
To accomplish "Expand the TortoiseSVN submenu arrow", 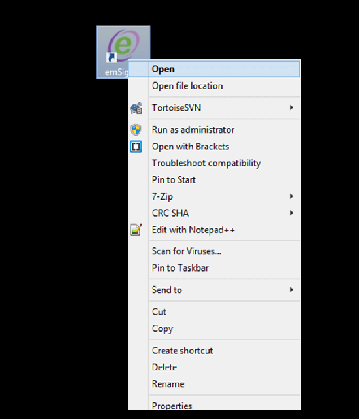I will point(292,108).
